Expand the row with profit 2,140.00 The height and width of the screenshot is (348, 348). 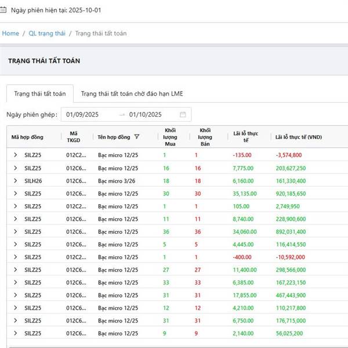click(16, 333)
